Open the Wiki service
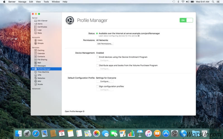This screenshot has height=139, width=223. pyautogui.click(x=38, y=81)
